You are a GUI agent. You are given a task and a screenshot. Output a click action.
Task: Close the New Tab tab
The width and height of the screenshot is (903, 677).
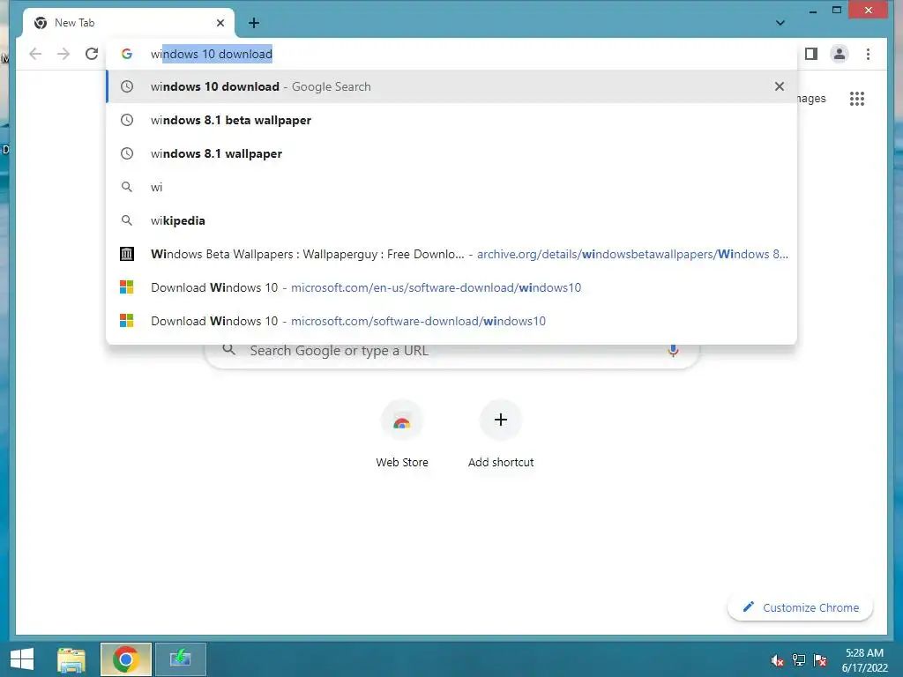[220, 23]
